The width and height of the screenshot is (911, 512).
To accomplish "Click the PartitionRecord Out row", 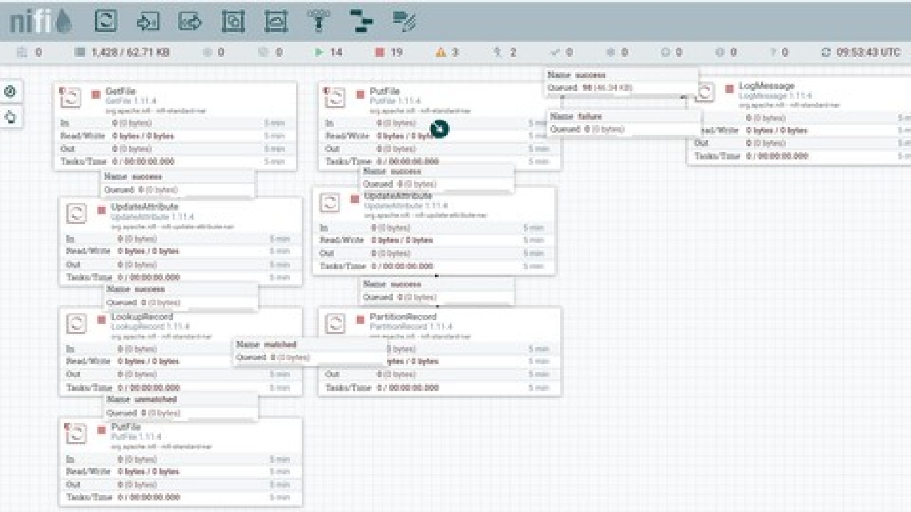I will 439,374.
